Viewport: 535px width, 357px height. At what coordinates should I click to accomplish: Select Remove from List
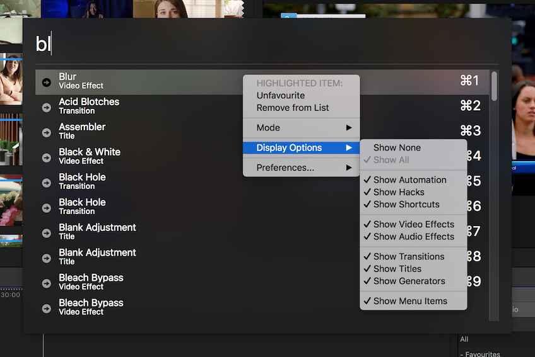pos(293,108)
